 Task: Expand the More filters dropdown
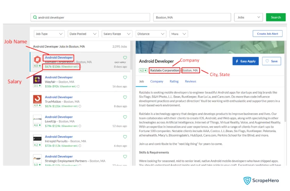[179, 34]
